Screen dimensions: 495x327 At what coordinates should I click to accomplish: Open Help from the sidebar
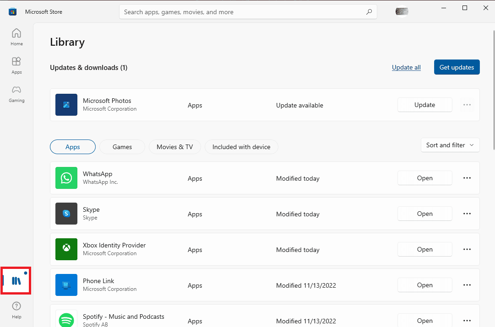point(16,310)
